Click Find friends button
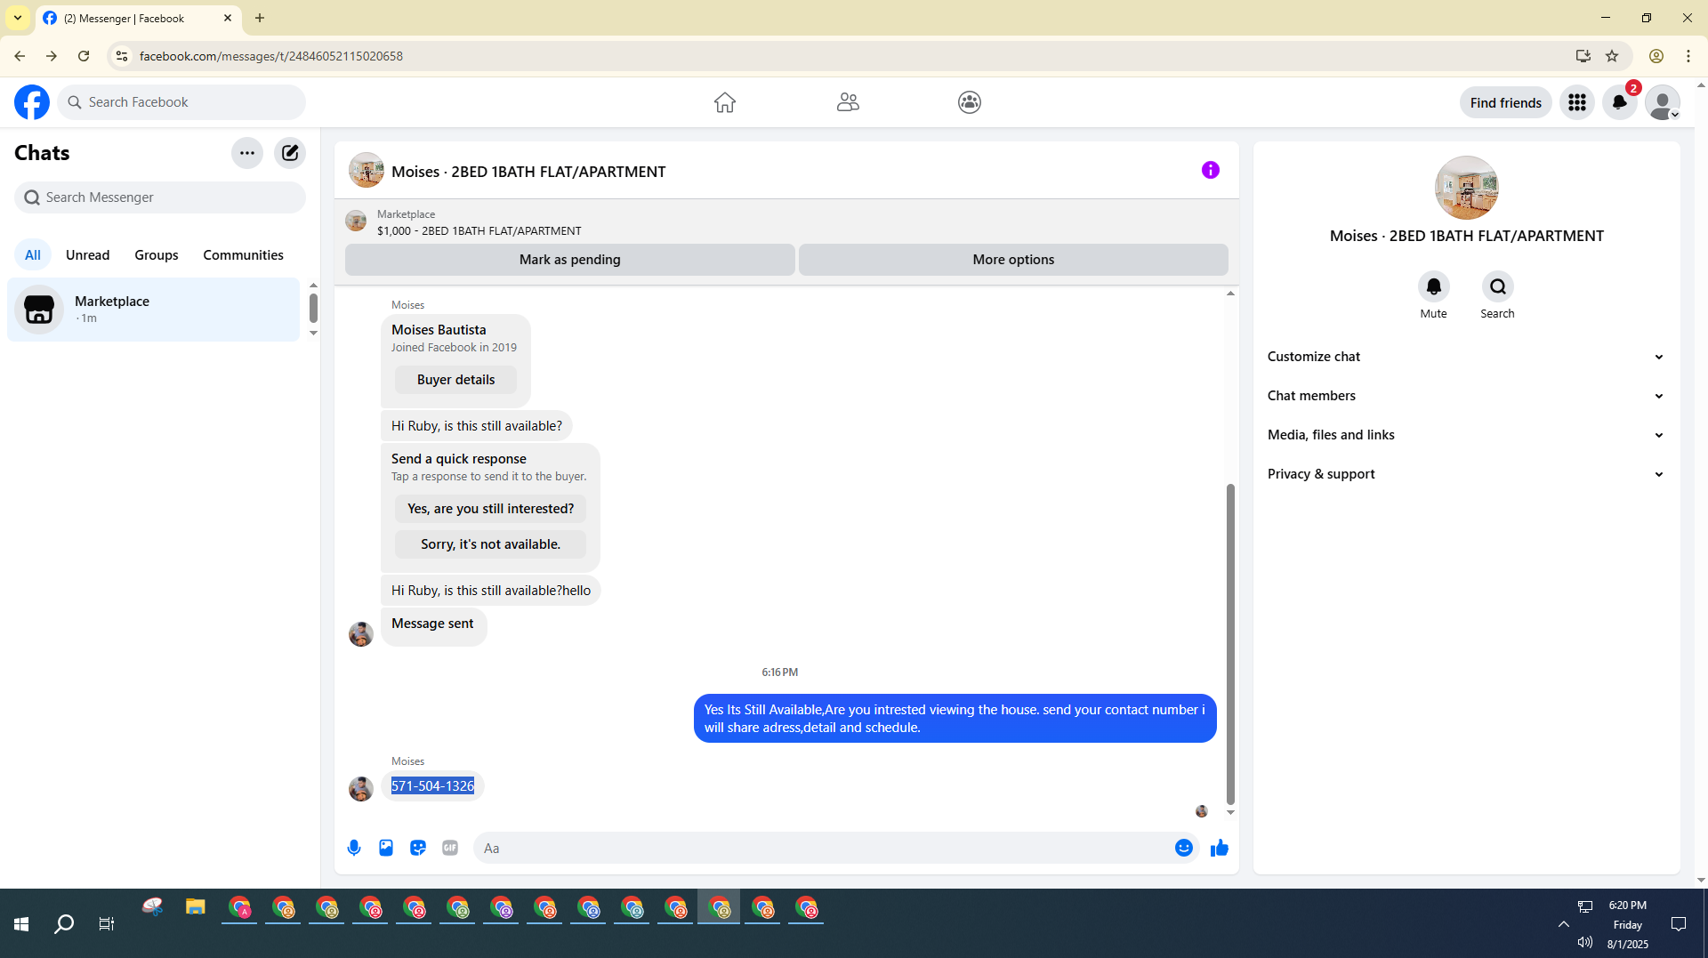This screenshot has width=1708, height=958. point(1506,102)
